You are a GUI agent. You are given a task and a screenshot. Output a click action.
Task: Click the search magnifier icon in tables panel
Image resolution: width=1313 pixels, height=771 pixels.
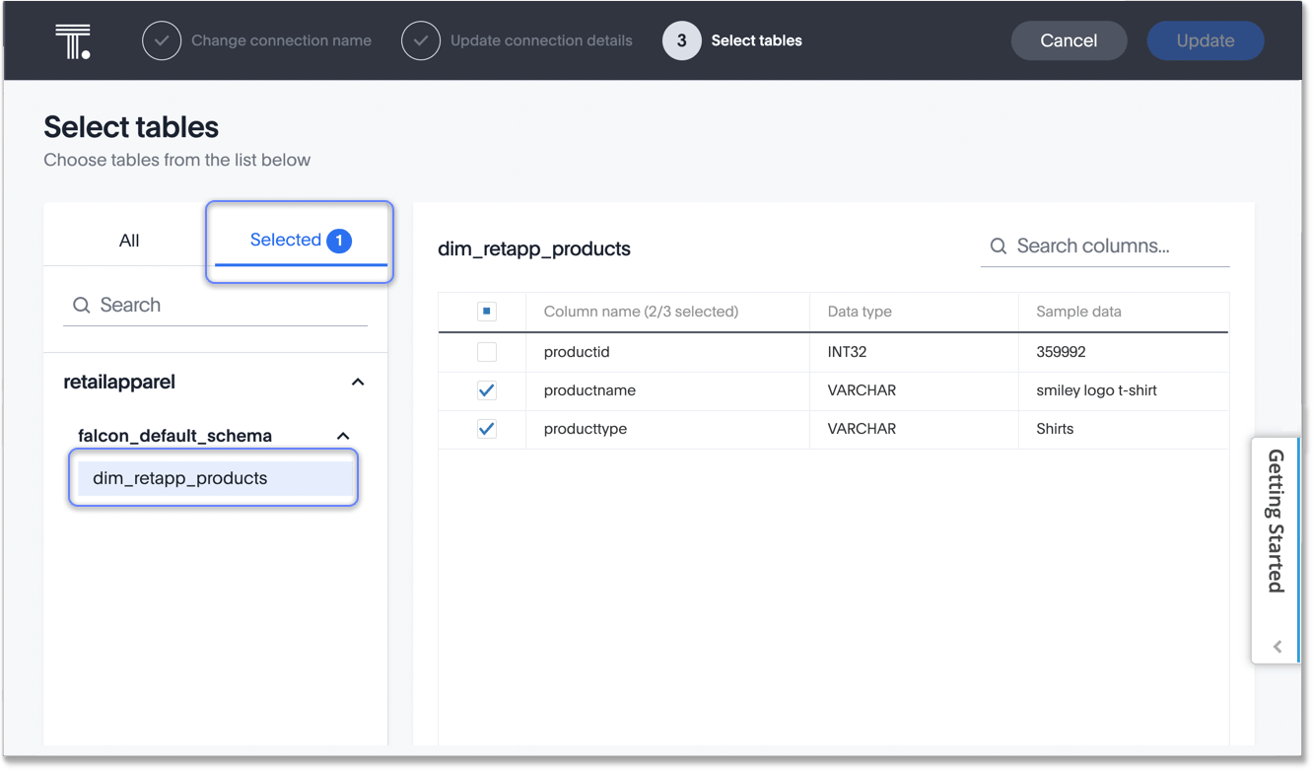coord(82,306)
